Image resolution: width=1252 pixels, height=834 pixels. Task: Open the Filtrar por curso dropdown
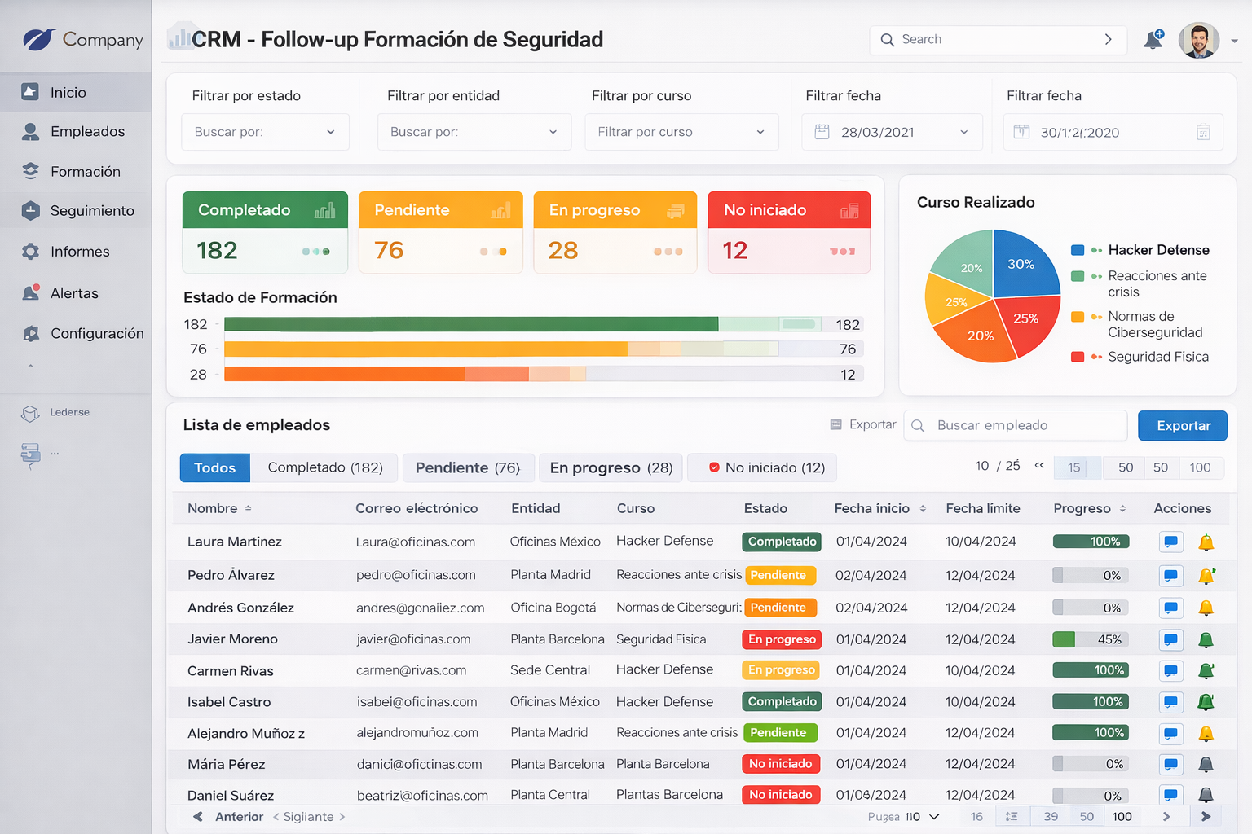[681, 132]
